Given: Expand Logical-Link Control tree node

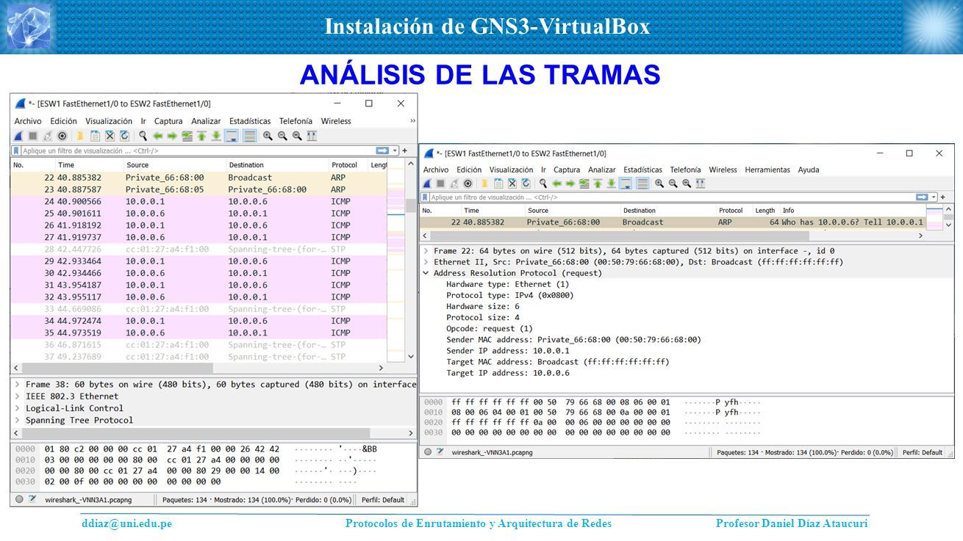Looking at the screenshot, I should tap(17, 408).
